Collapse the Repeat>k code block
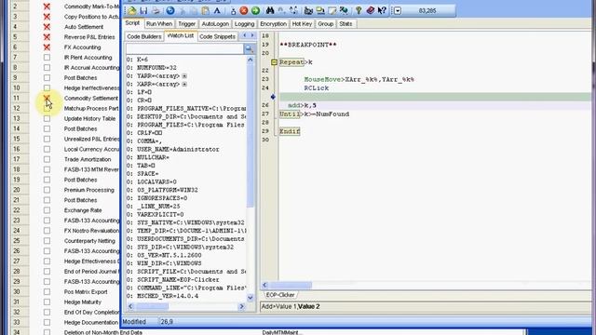The image size is (596, 335). (x=274, y=62)
